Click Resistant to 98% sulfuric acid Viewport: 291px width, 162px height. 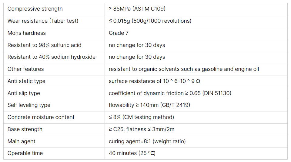44,45
